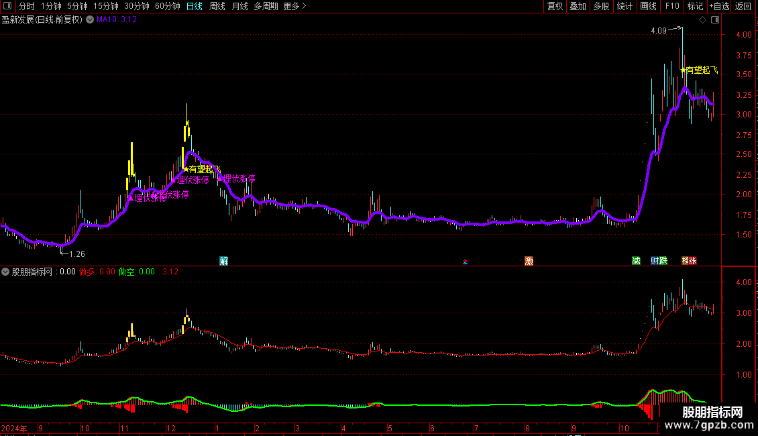The height and width of the screenshot is (436, 758).
Task: Open the 激 event marker
Action: click(529, 261)
